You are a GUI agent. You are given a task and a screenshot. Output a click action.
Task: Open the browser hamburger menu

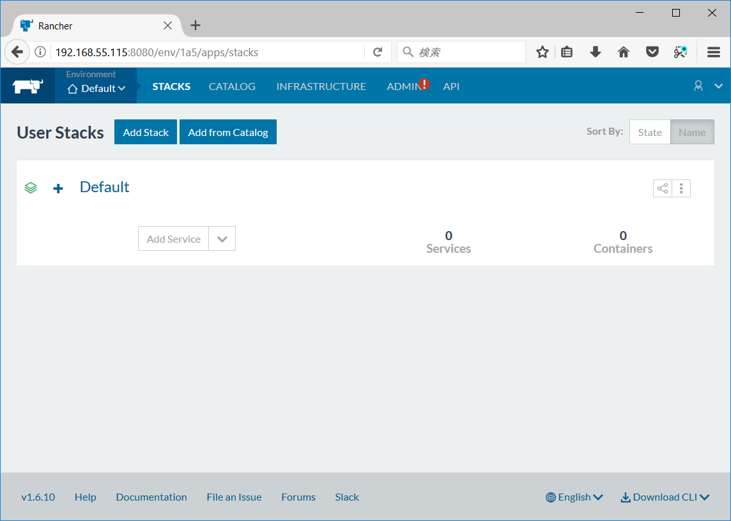point(713,52)
